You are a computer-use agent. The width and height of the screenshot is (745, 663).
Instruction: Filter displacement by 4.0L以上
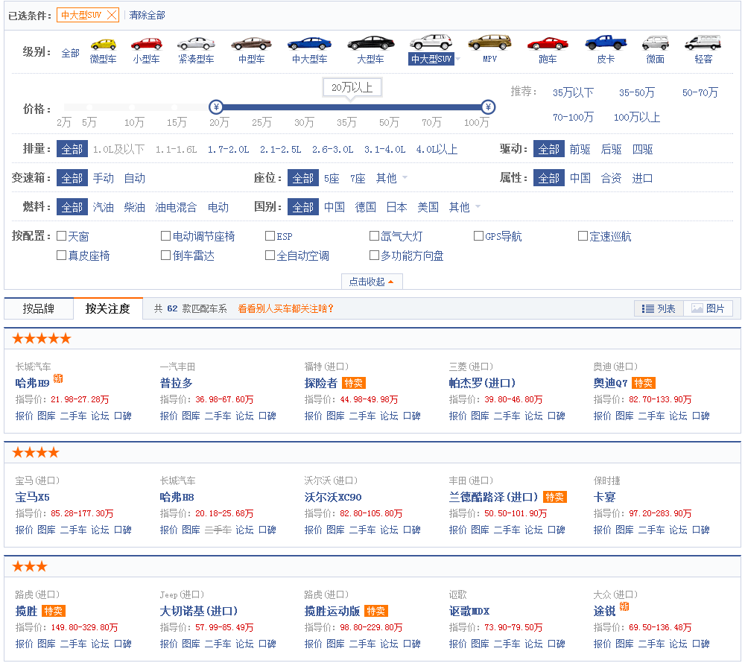click(x=437, y=149)
